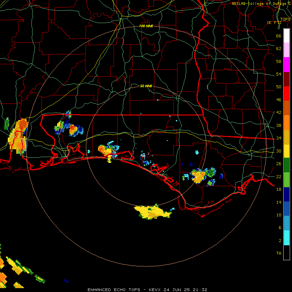
Task: Click the gold mustard legend band
Action: 286,137
